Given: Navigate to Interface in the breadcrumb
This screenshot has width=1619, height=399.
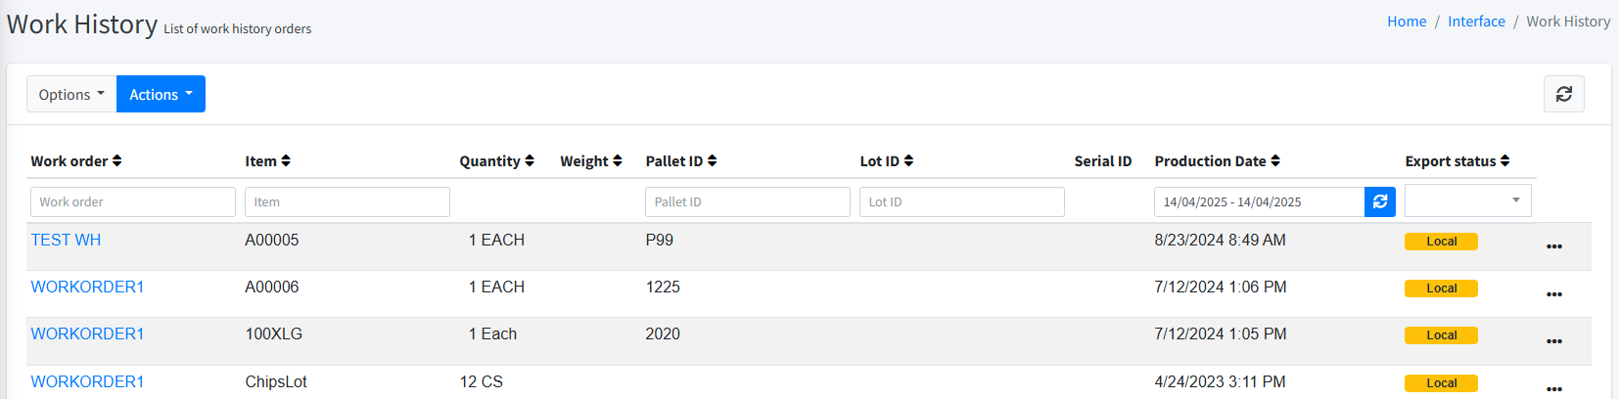Looking at the screenshot, I should click(1476, 22).
